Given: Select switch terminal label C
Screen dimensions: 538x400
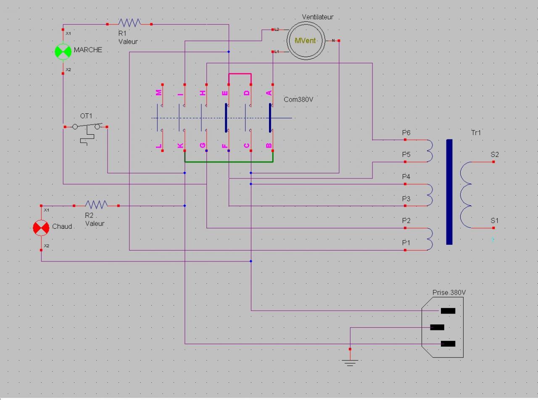Looking at the screenshot, I should click(x=247, y=146).
